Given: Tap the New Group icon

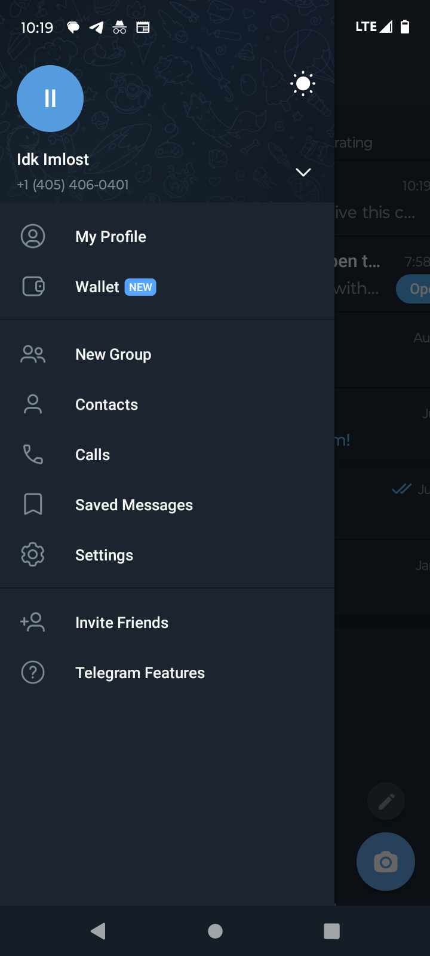Looking at the screenshot, I should (33, 354).
